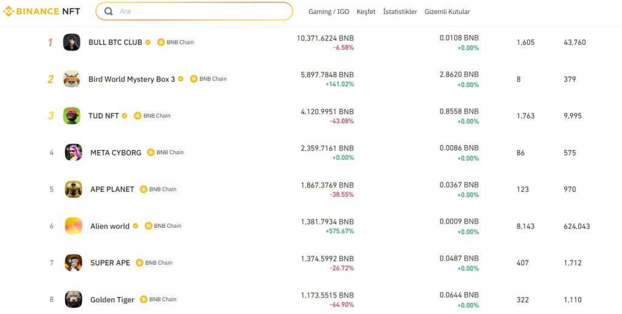
Task: Open Gizemli Kutular page
Action: click(447, 12)
